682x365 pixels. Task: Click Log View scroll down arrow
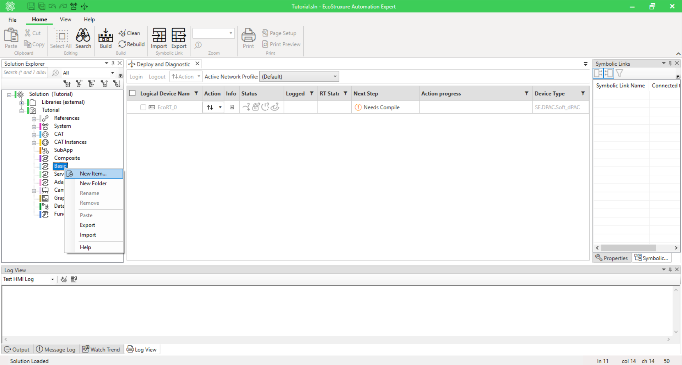(676, 332)
